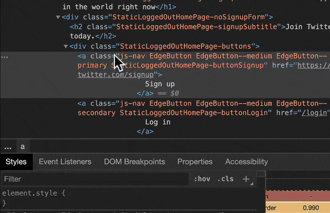The height and width of the screenshot is (213, 330).
Task: Select the 'today.</h2>' line
Action: [93, 36]
